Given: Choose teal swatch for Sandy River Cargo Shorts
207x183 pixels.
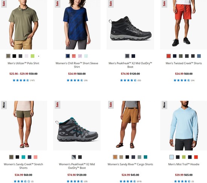Looking at the screenshot, I should 146,157.
